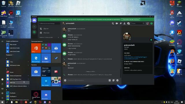Open the Recycle Bin desktop icon
The height and width of the screenshot is (104, 185).
[3, 4]
